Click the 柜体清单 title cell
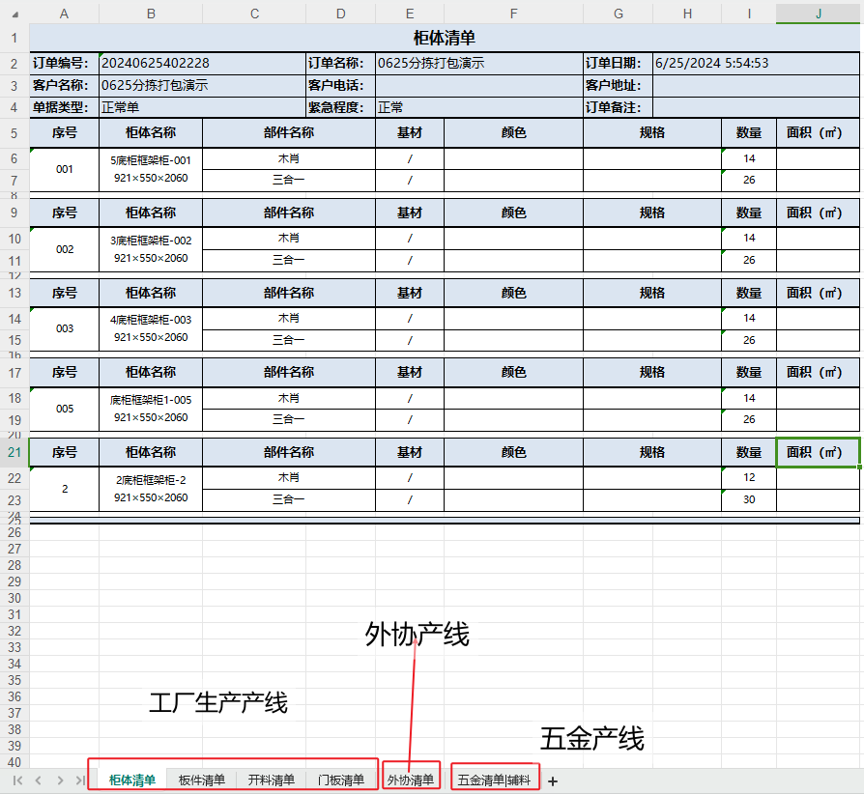Image resolution: width=864 pixels, height=794 pixels. 445,38
